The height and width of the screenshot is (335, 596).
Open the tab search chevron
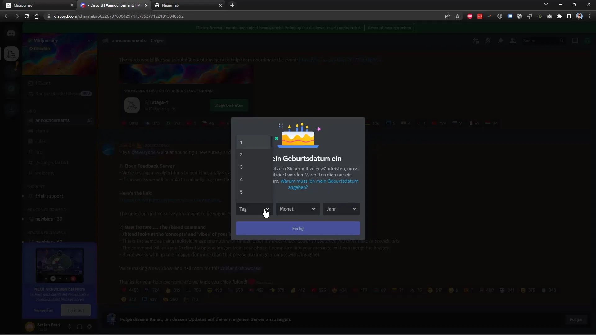pyautogui.click(x=546, y=5)
